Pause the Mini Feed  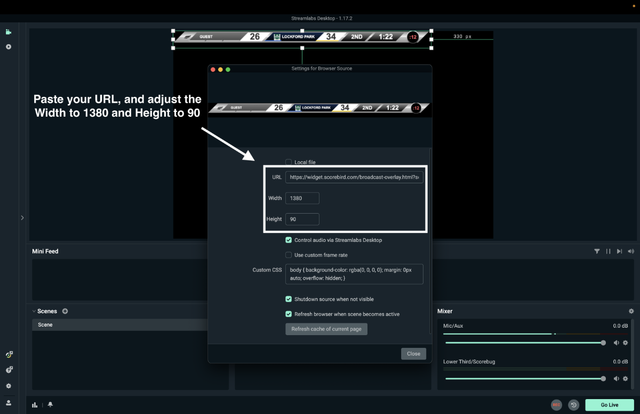[x=608, y=251]
